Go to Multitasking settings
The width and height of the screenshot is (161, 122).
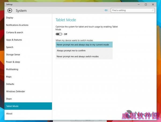28,69
